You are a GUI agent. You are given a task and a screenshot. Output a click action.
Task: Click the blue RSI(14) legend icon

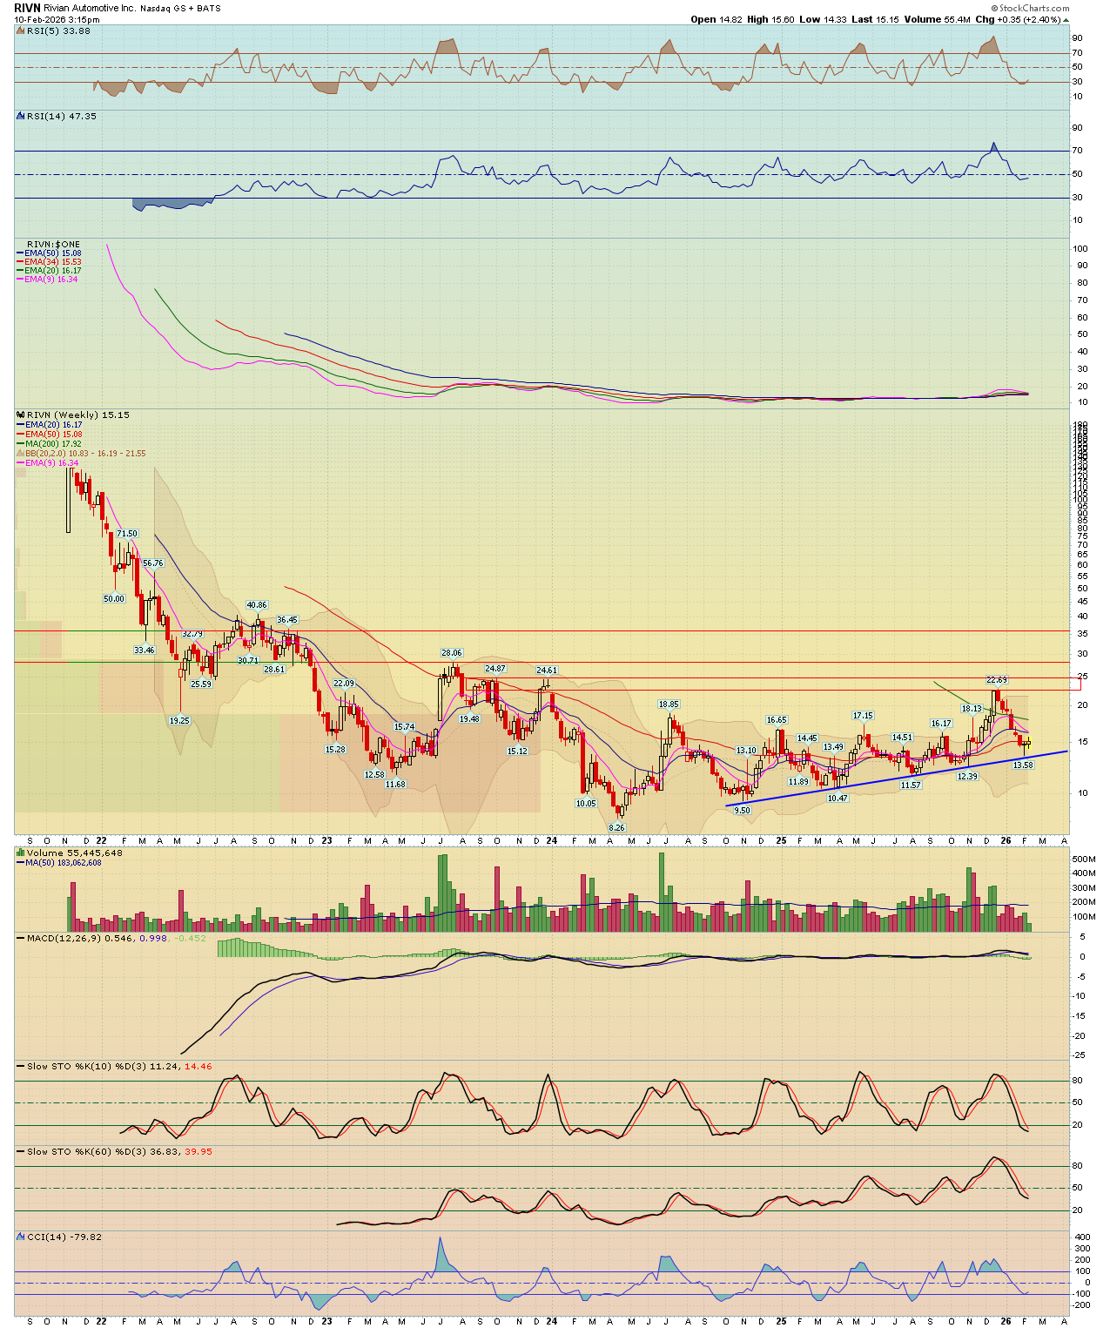[21, 116]
